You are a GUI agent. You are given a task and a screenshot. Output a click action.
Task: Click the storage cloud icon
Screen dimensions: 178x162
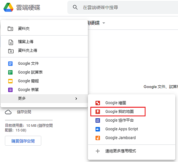pos(8,112)
